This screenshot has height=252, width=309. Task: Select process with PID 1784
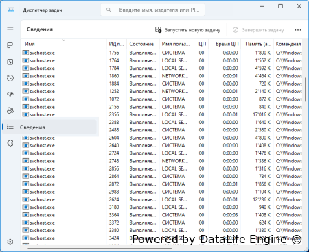(161, 68)
